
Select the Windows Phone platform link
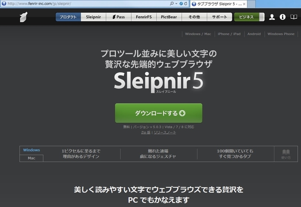tap(281, 34)
